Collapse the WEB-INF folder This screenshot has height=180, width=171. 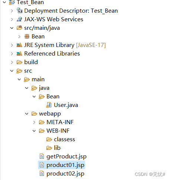34,131
